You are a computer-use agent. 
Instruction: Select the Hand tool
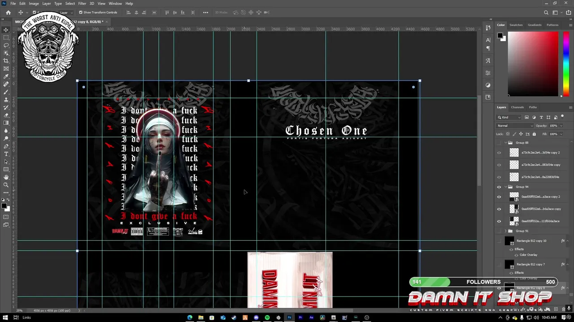click(6, 177)
